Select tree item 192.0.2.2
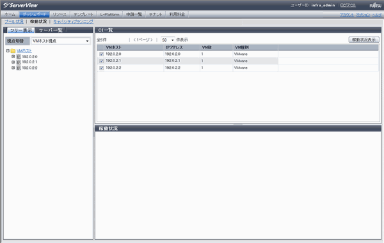 tap(29, 68)
